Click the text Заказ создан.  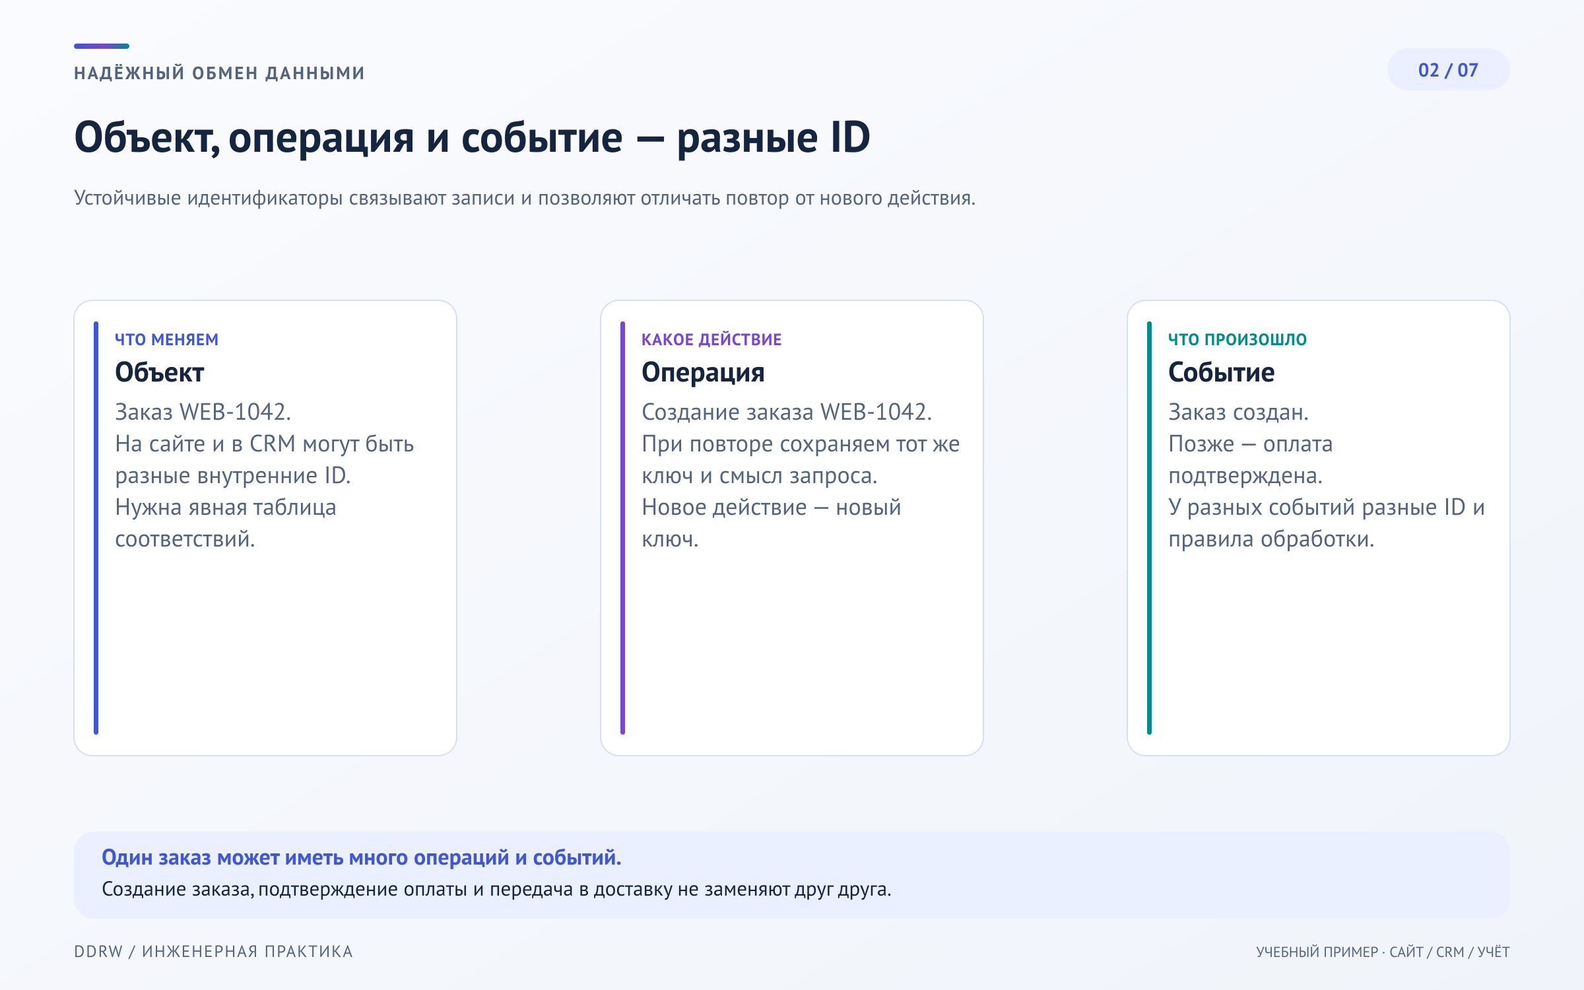tap(1238, 412)
